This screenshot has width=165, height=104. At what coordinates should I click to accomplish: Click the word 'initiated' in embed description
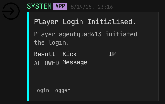[x=121, y=34]
